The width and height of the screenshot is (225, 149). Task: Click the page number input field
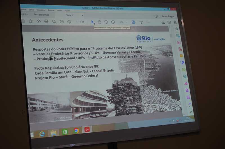point(77,22)
